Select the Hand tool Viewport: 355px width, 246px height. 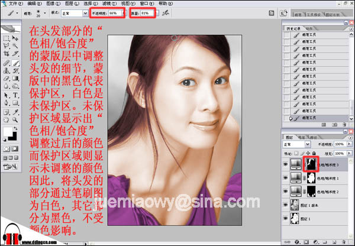tap(7, 119)
